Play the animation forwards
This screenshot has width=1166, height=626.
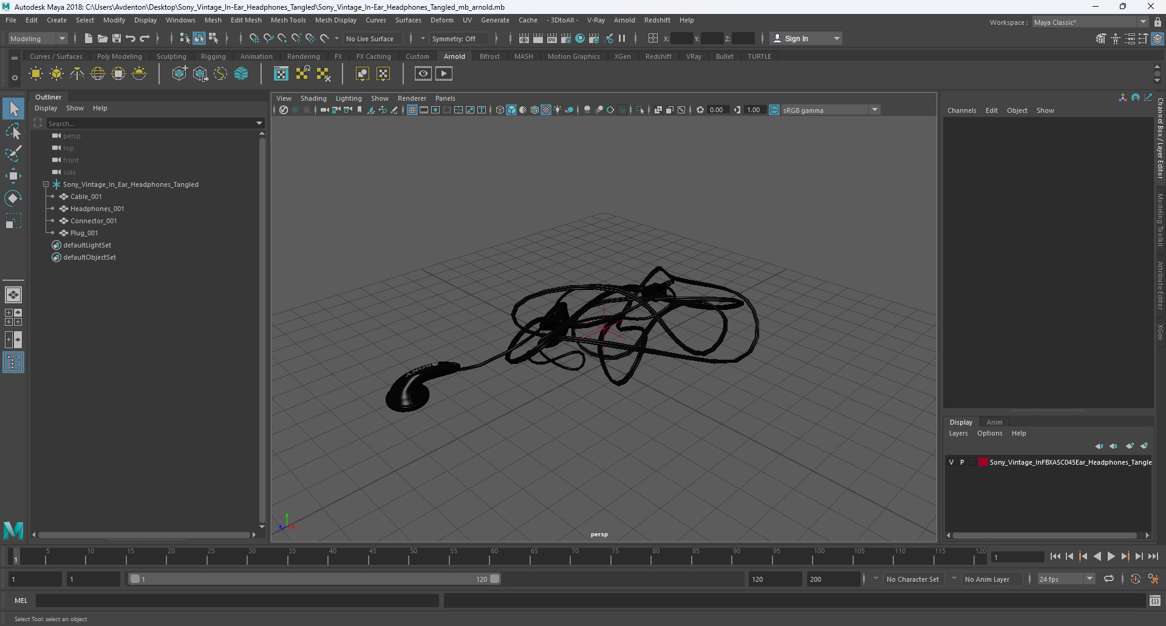[x=1111, y=556]
